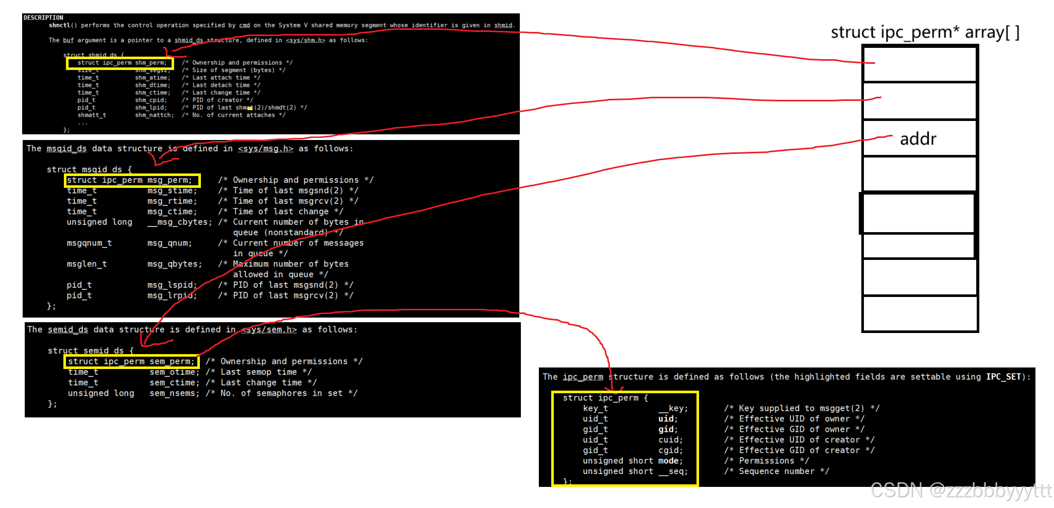1054x508 pixels.
Task: Select the 'msg_stime;' field name
Action: (x=172, y=190)
